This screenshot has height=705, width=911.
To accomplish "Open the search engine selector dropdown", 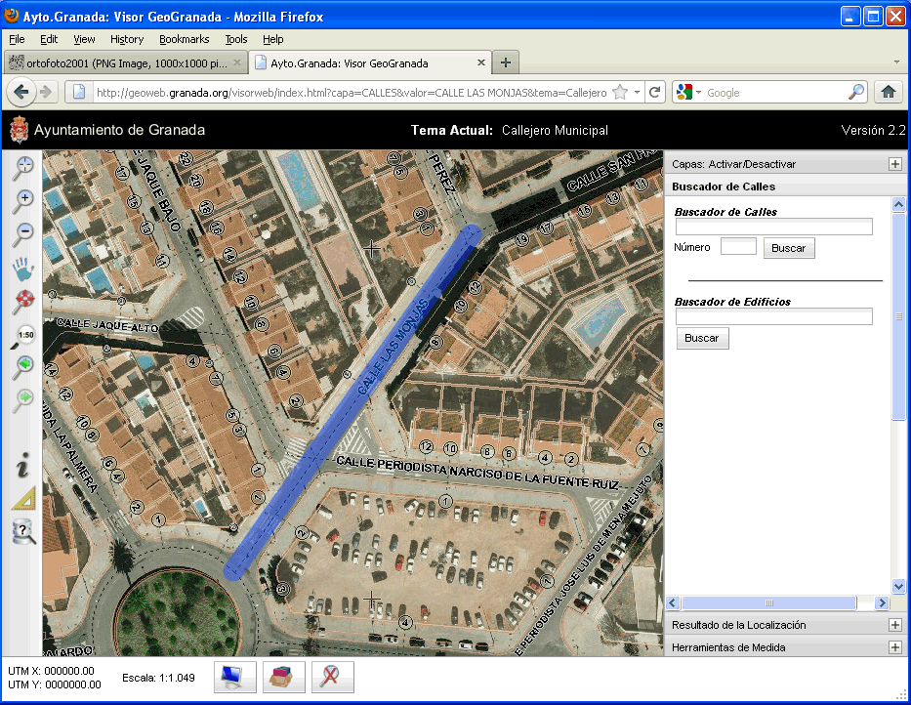I will pyautogui.click(x=698, y=93).
